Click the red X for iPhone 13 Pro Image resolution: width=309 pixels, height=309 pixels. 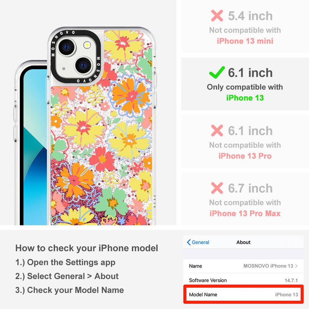point(217,130)
